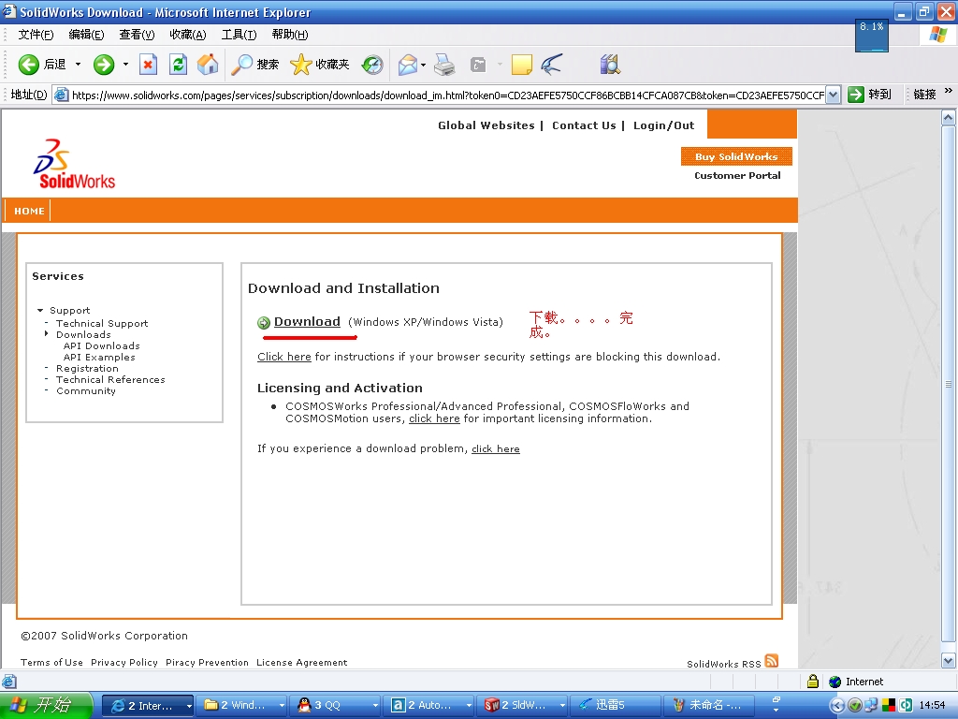Open Global Websites link
The height and width of the screenshot is (719, 958).
[x=486, y=125]
